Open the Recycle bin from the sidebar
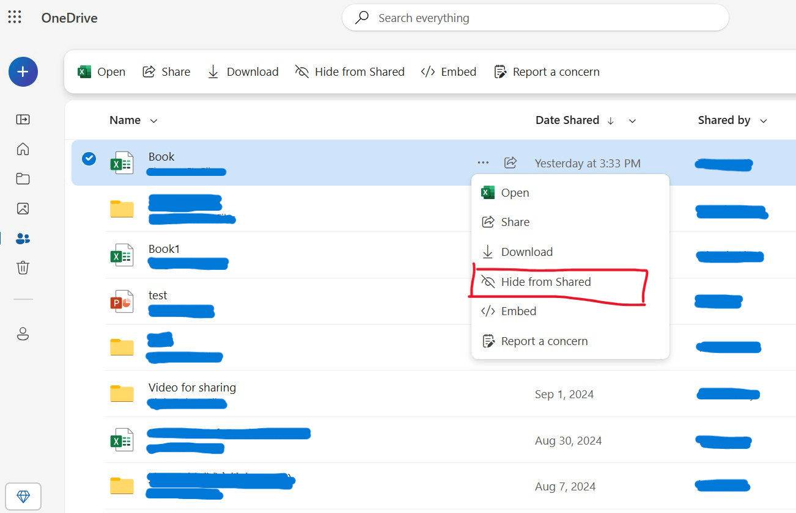796x513 pixels. click(x=23, y=267)
